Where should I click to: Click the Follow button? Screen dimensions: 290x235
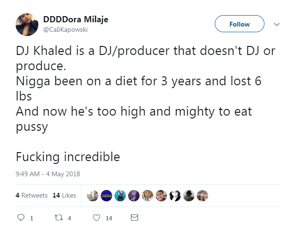[239, 24]
